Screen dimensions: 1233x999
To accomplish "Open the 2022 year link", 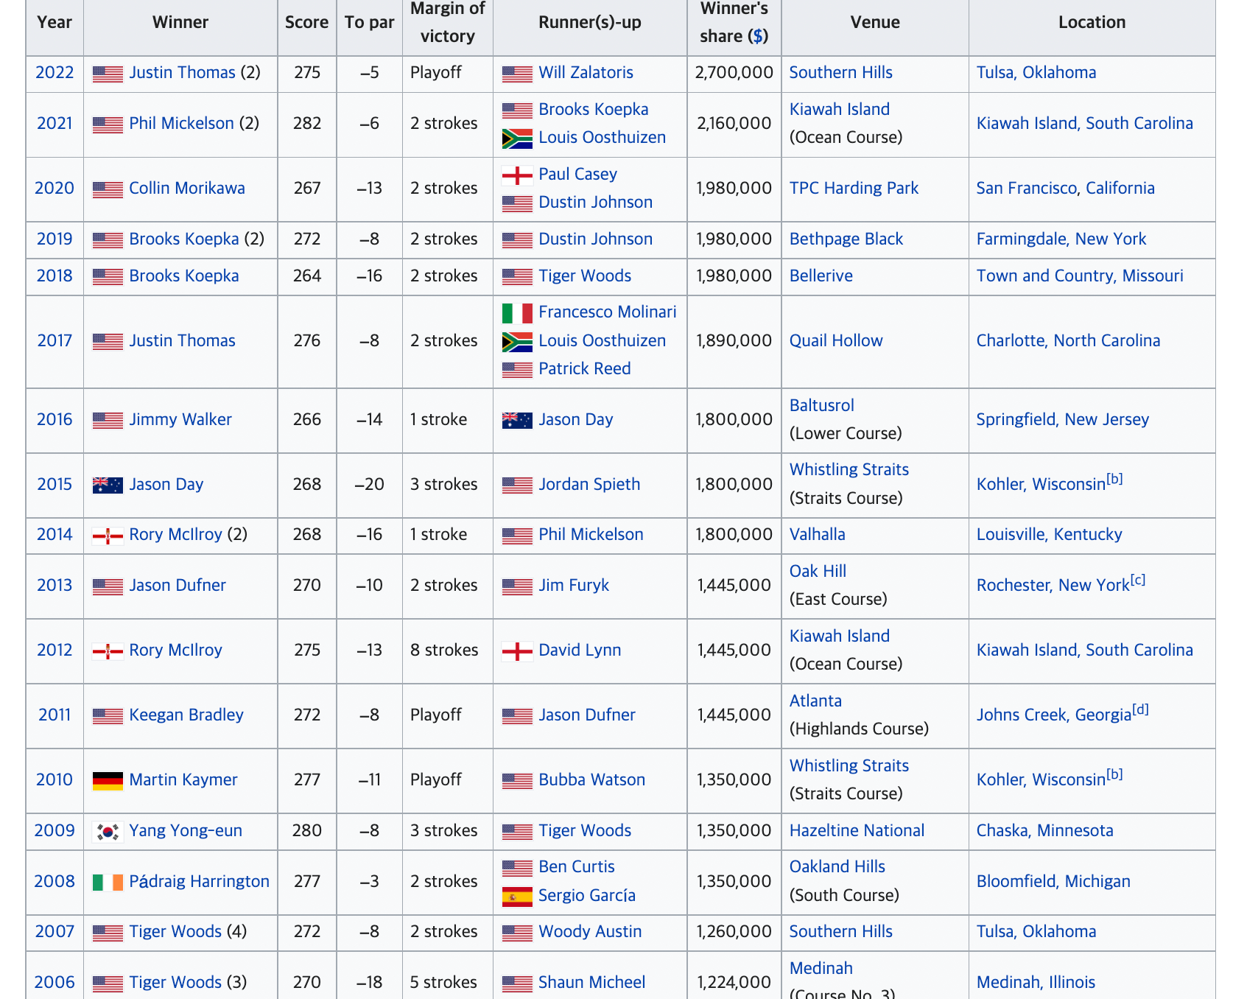I will point(55,72).
